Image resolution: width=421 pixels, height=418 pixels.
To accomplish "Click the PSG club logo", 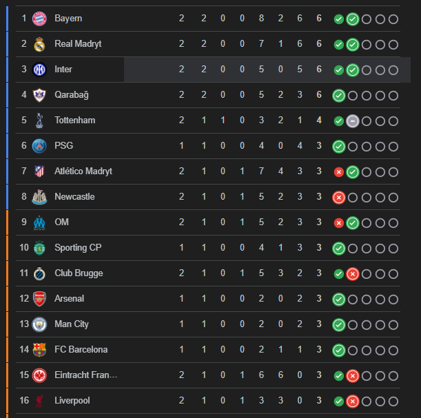I will (x=39, y=146).
